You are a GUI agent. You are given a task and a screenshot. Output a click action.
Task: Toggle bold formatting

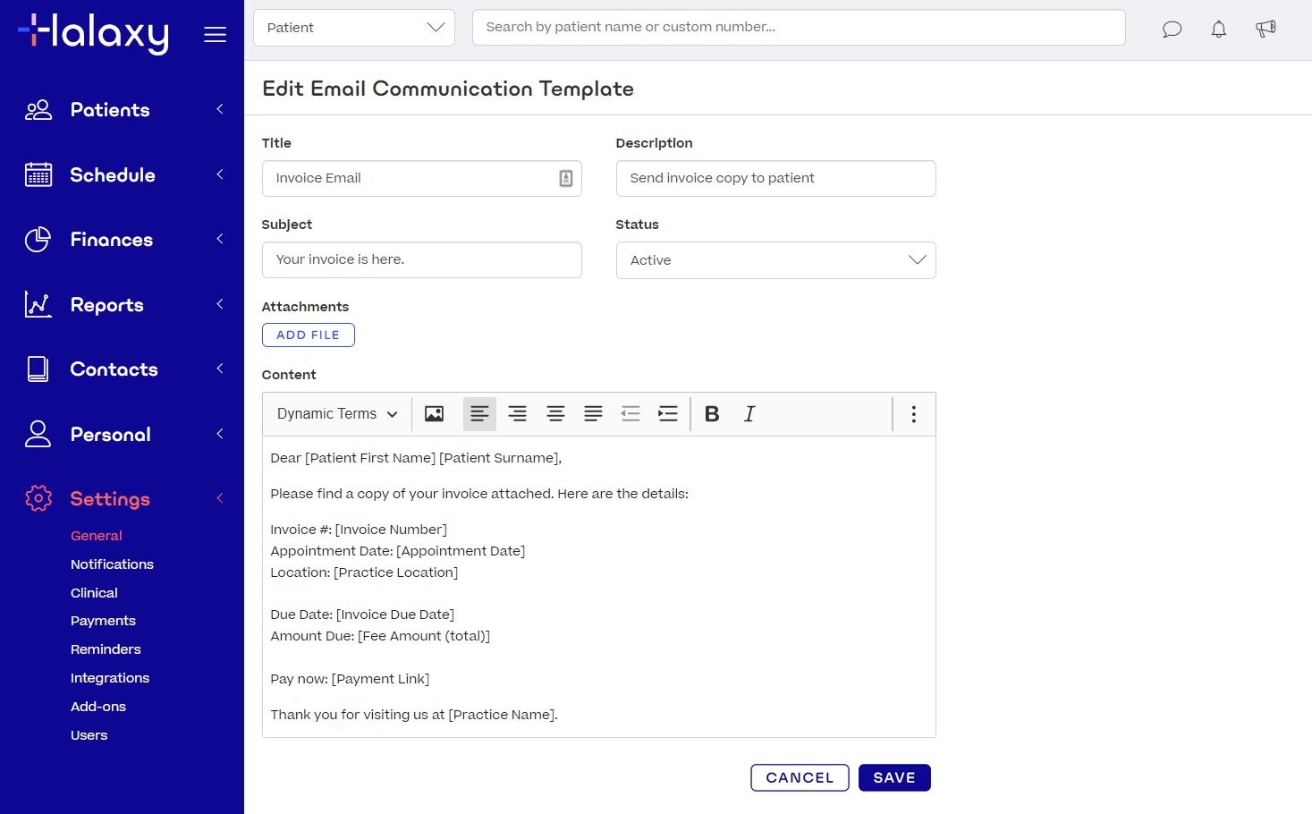[x=712, y=414]
